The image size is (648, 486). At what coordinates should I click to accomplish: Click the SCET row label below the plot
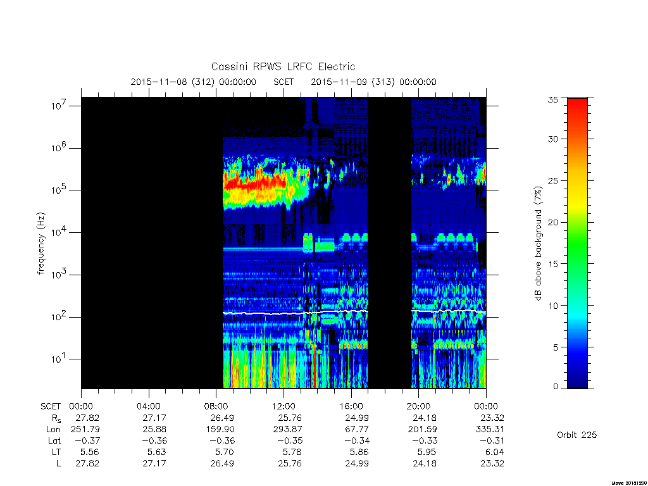[51, 406]
